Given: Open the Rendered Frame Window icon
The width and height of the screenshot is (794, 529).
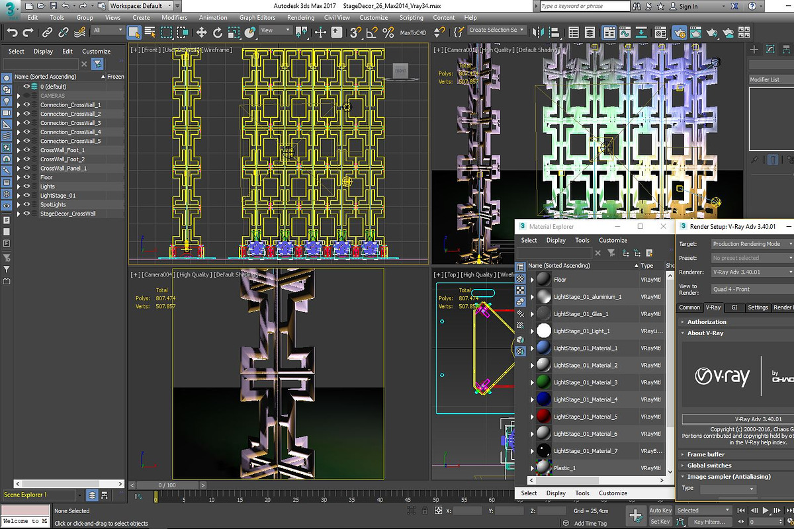Looking at the screenshot, I should click(695, 32).
